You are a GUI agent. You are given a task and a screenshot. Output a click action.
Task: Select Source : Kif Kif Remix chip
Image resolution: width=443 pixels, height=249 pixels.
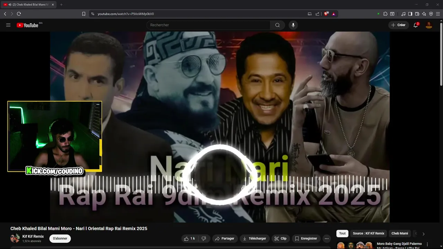pos(369,233)
